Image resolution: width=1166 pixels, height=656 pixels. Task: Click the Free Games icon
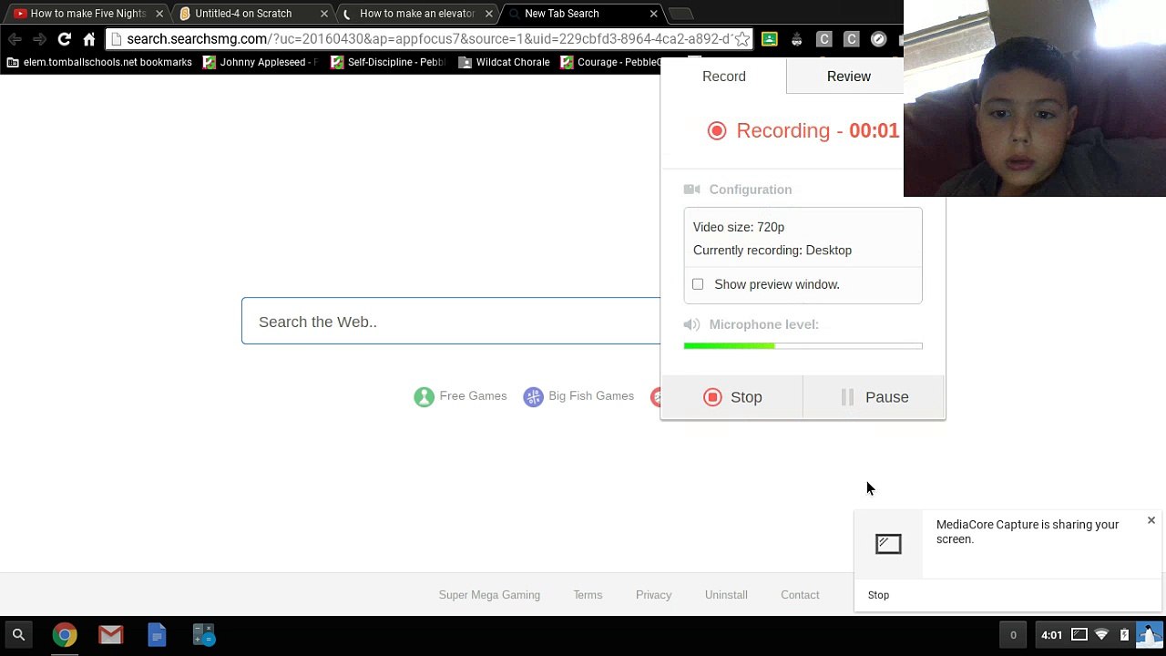tap(424, 397)
